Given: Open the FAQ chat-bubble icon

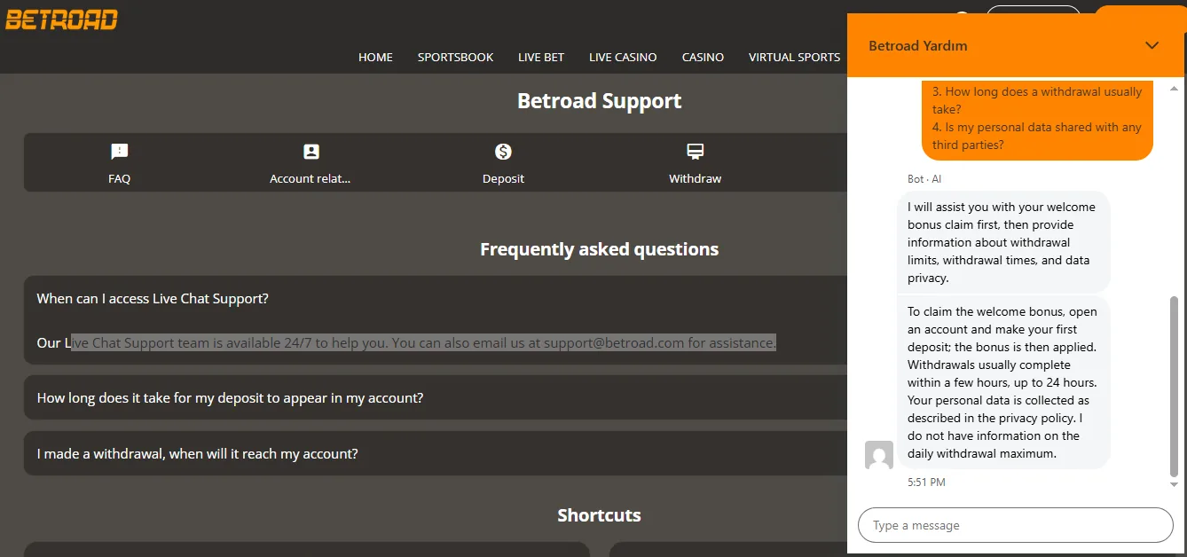Looking at the screenshot, I should 119,152.
